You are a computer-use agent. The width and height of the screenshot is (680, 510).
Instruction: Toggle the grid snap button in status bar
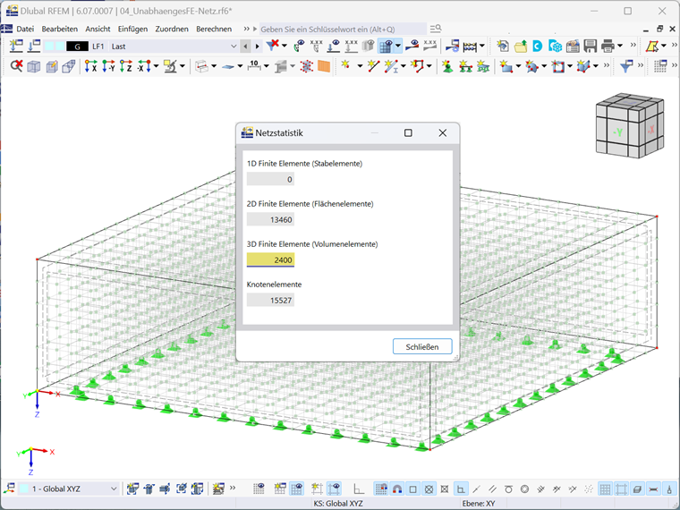click(381, 489)
